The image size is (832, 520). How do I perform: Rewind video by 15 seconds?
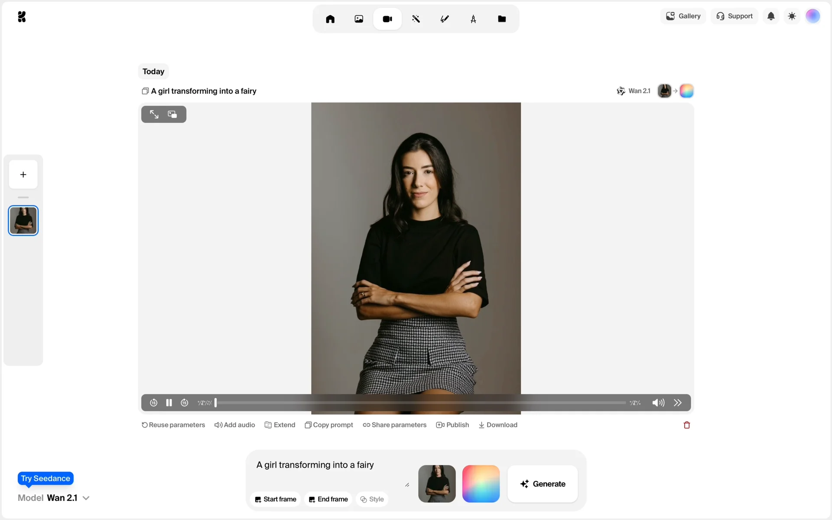153,403
